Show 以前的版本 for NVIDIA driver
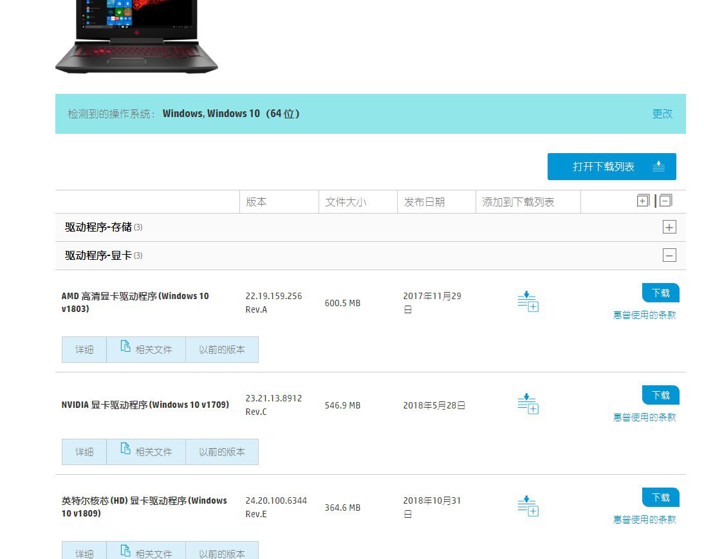Screen dimensions: 704x559 click(x=222, y=452)
